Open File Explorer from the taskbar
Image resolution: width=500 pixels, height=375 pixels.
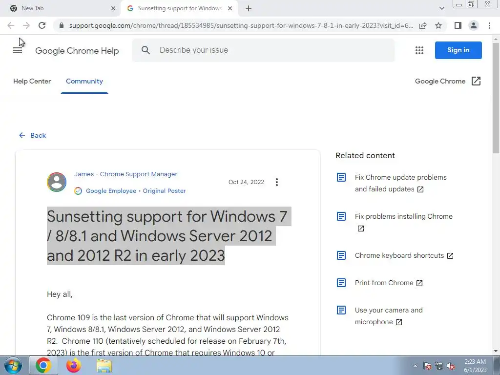coord(104,366)
